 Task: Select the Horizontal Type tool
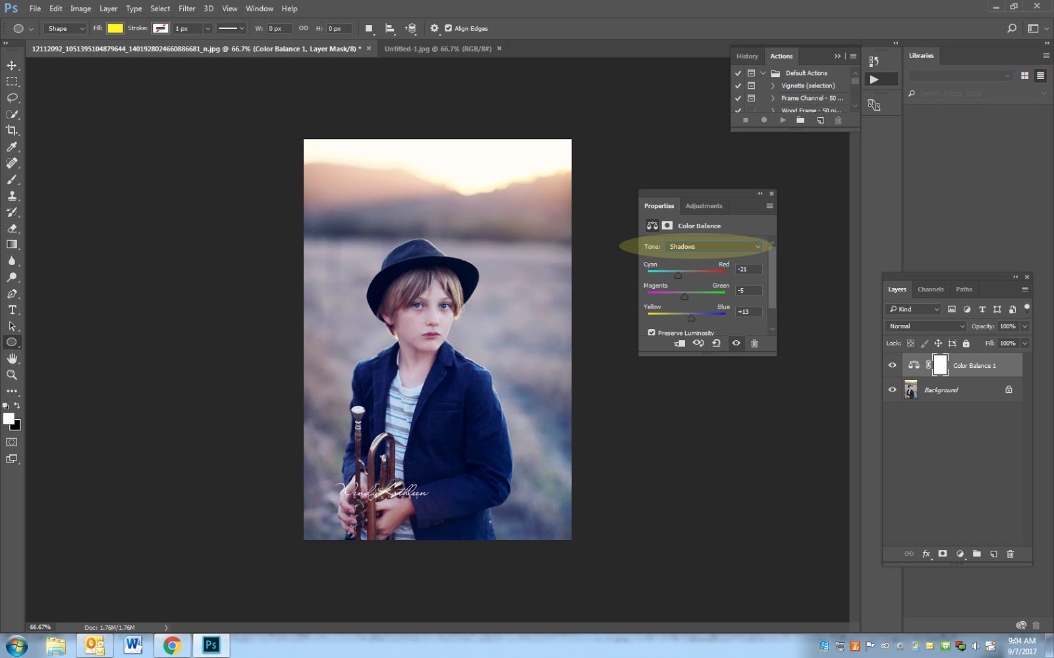pyautogui.click(x=12, y=310)
